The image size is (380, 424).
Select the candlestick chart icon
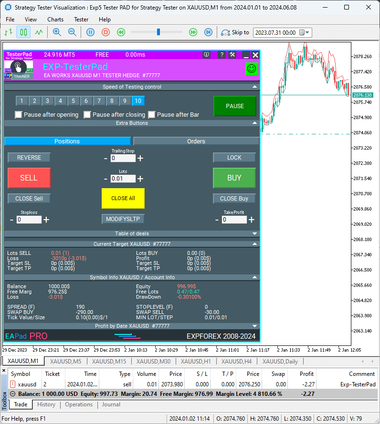(23, 32)
